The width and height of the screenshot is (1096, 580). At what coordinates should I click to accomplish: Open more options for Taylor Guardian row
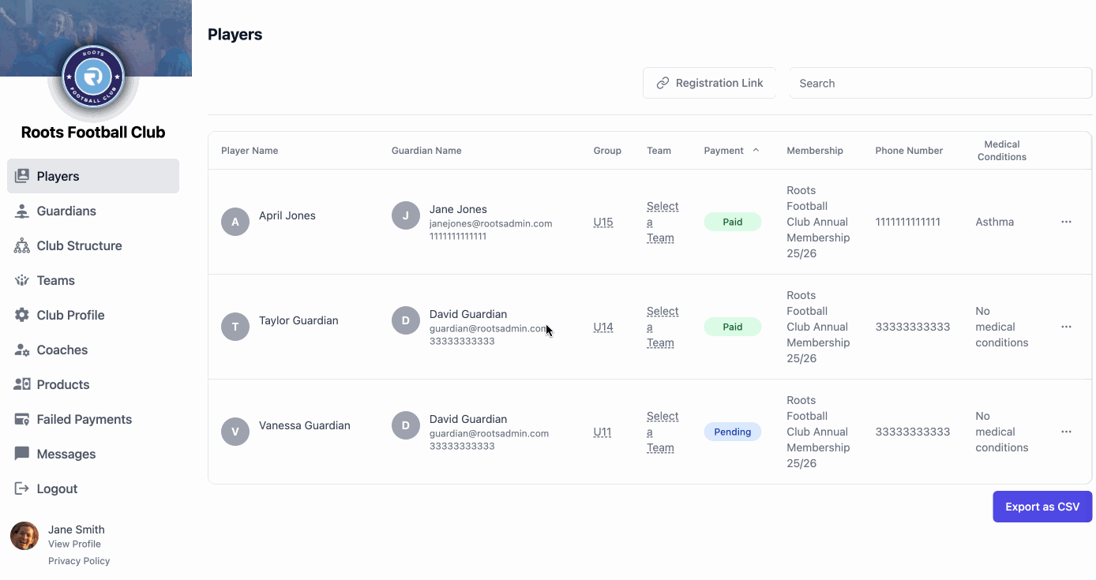coord(1066,327)
